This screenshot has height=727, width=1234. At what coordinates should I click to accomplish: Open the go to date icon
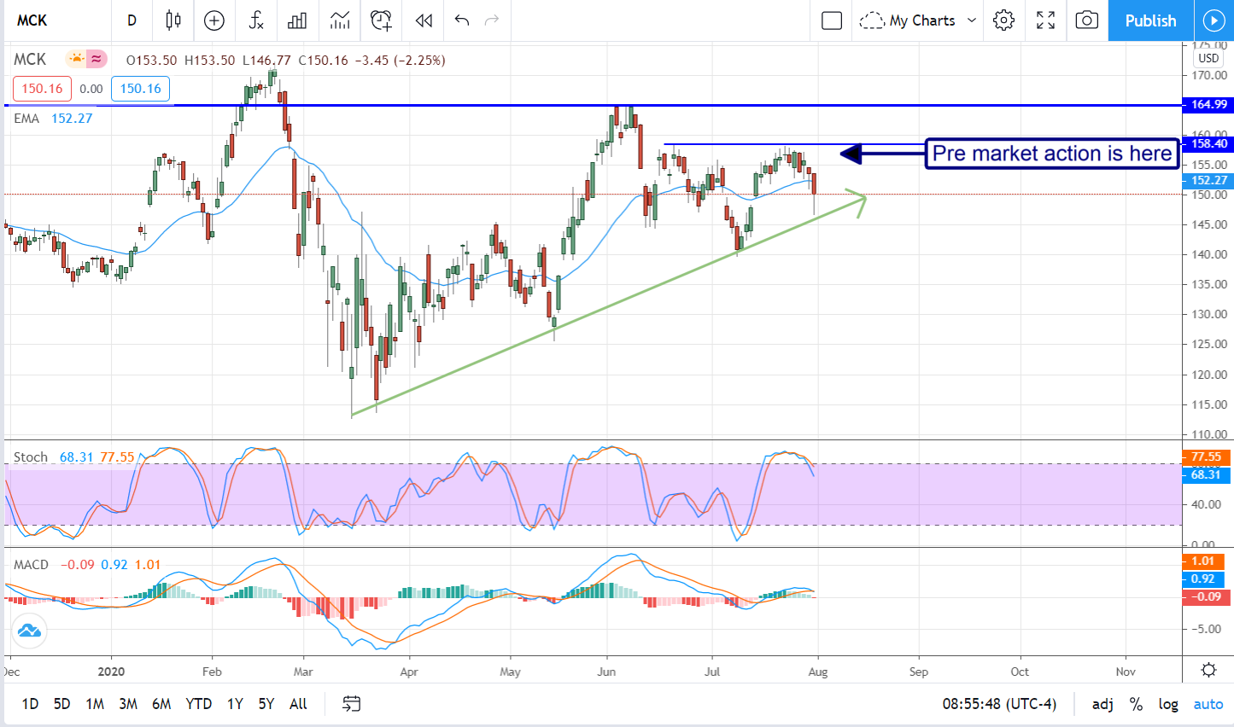pyautogui.click(x=351, y=704)
